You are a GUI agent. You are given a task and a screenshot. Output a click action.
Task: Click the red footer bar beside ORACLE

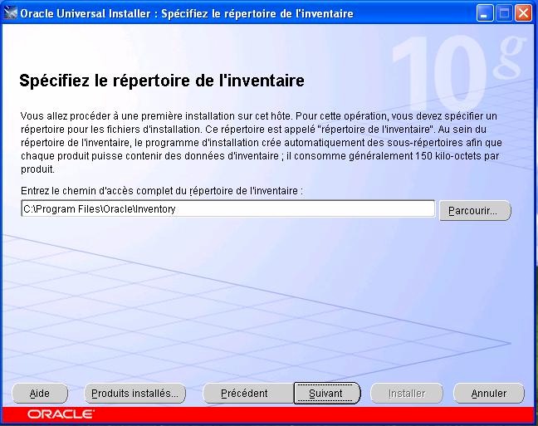click(x=315, y=414)
